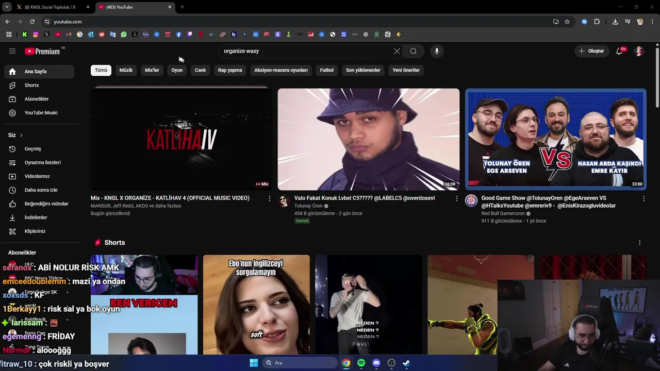Open the Good Game Show thumbnail
Image resolution: width=660 pixels, height=371 pixels.
[x=556, y=139]
